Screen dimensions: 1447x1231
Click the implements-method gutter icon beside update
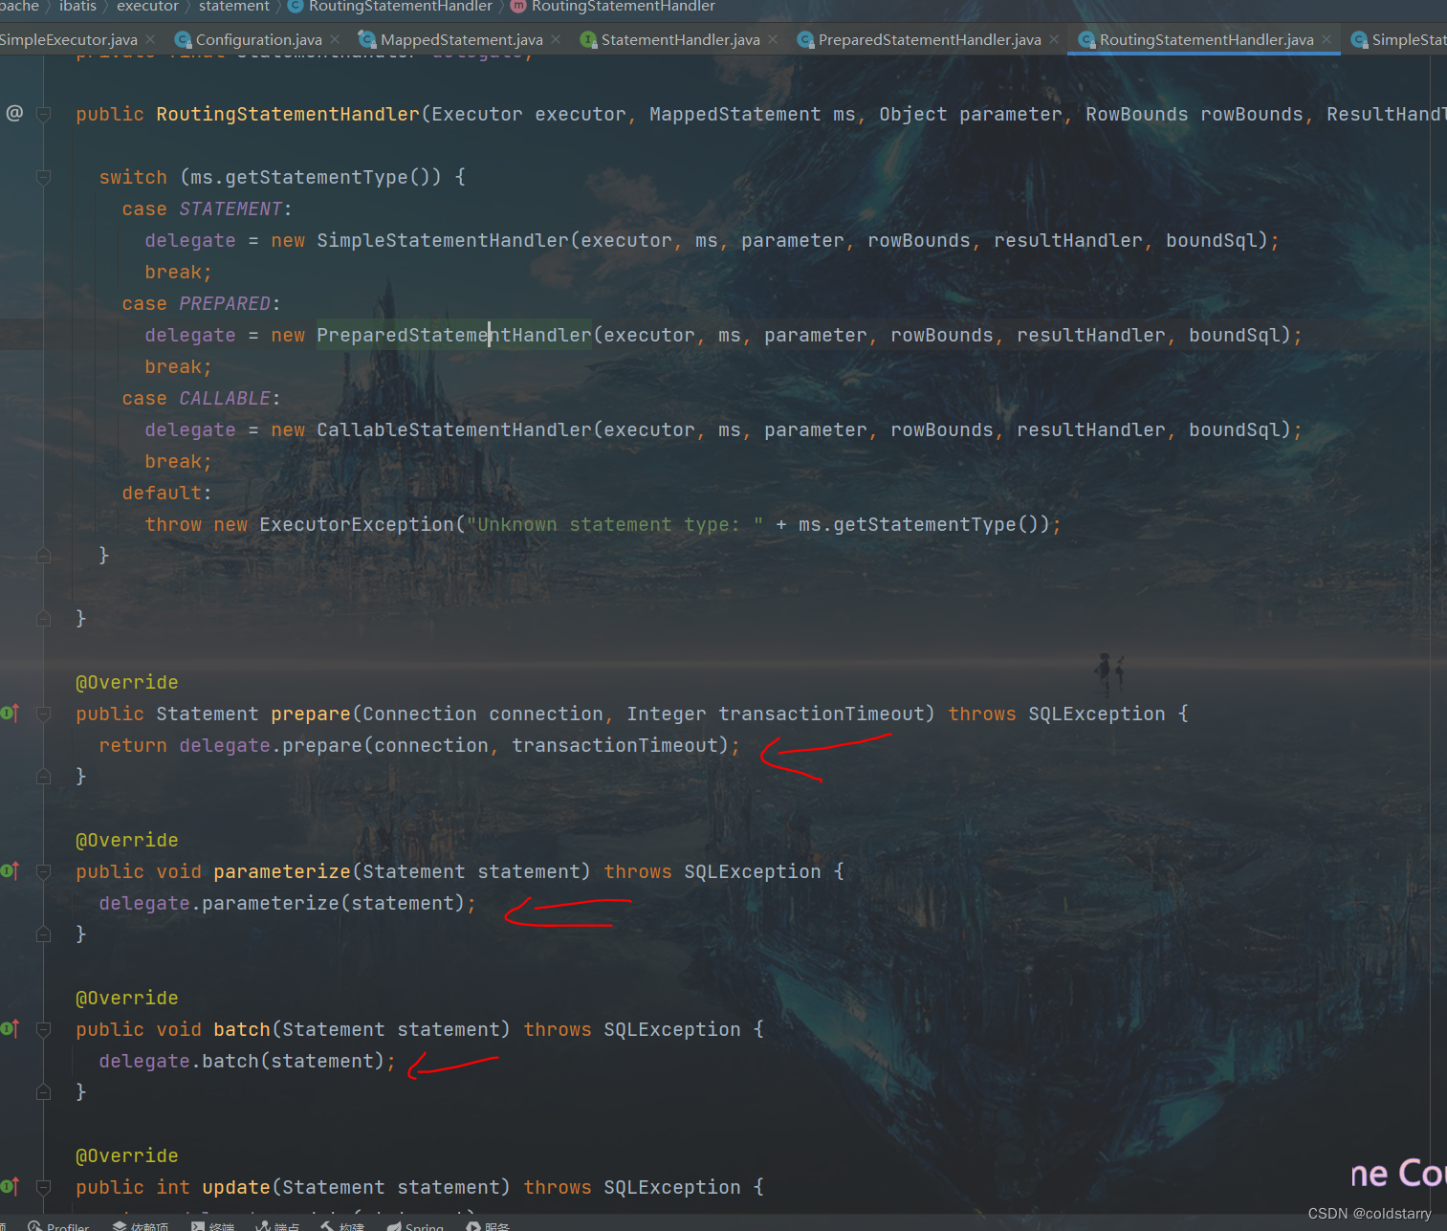coord(10,1186)
